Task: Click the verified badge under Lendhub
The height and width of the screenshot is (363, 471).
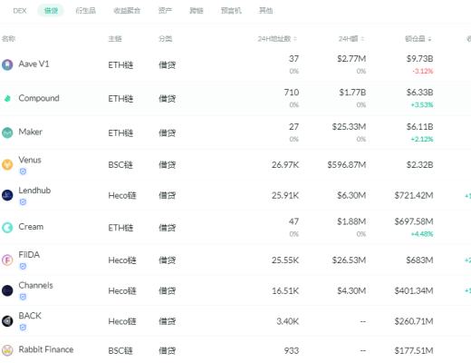Action: point(23,201)
